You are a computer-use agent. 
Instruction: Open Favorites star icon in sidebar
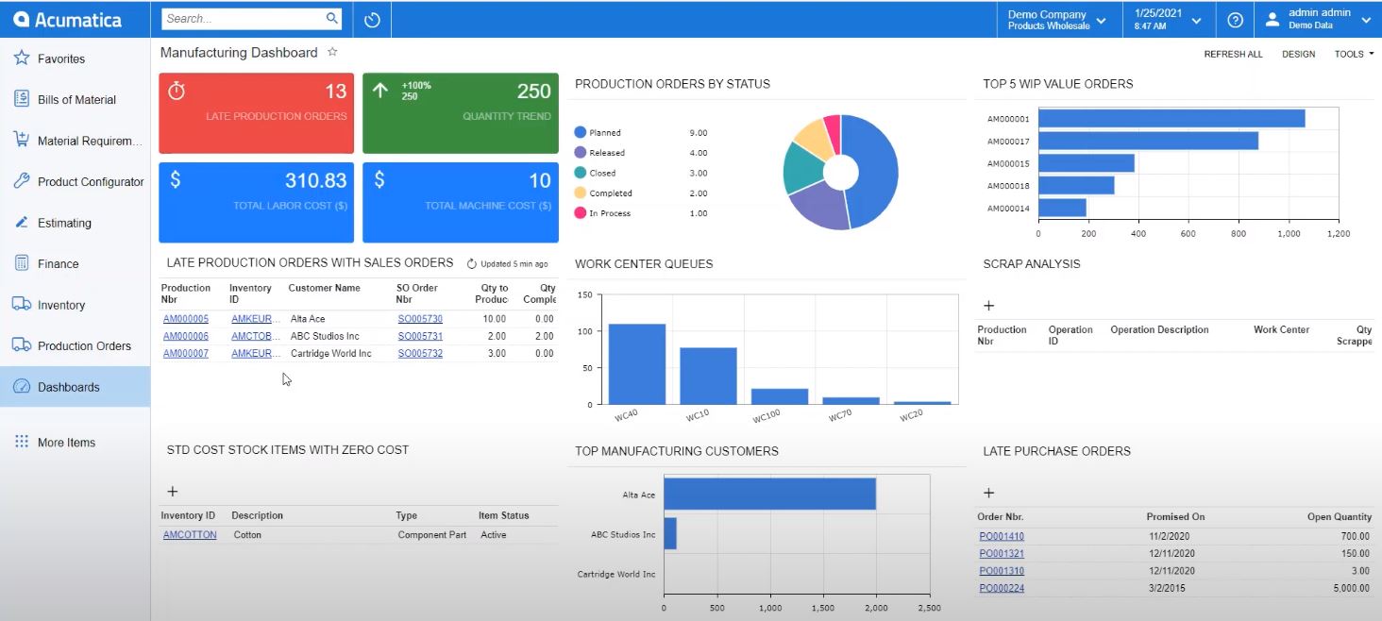point(22,58)
